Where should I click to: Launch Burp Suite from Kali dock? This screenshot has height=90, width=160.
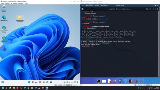coord(130,81)
